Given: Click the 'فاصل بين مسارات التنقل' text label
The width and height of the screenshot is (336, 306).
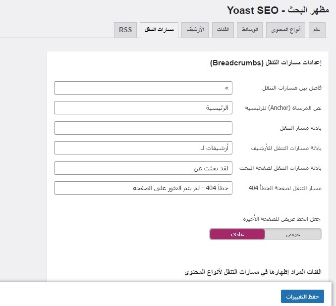Looking at the screenshot, I should coord(291,88).
